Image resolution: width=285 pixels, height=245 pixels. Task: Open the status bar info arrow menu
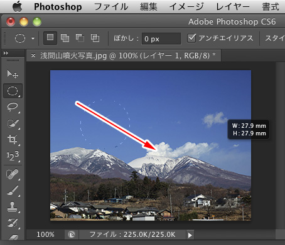pos(190,235)
